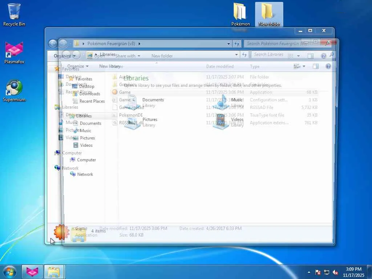Select the New folder desktop icon
Image resolution: width=372 pixels, height=279 pixels.
(269, 14)
